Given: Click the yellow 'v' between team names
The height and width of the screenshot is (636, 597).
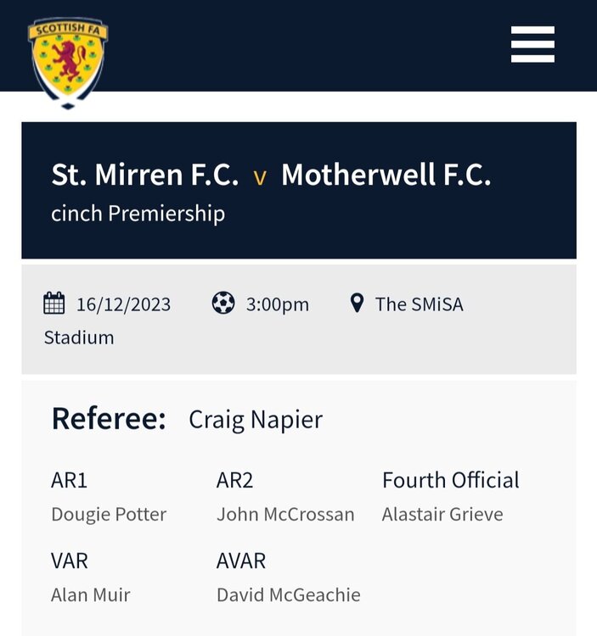Looking at the screenshot, I should click(x=260, y=178).
